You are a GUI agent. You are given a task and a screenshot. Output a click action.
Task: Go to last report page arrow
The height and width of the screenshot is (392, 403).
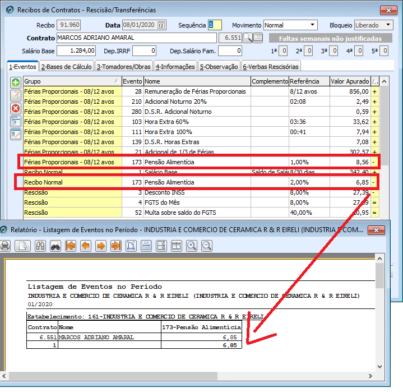116,246
